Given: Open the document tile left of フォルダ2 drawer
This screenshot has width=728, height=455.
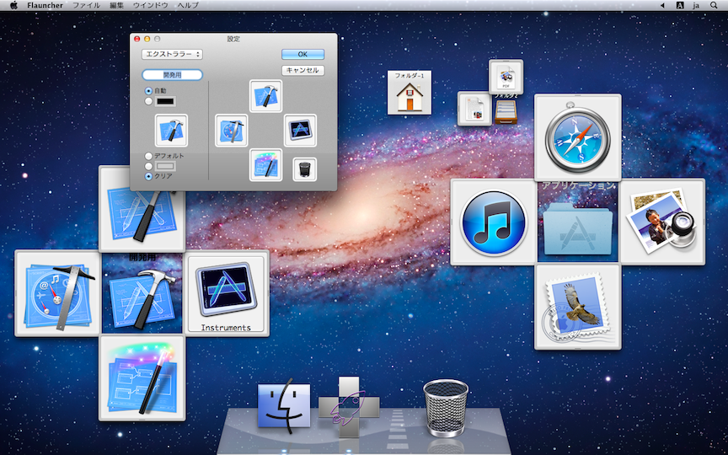Looking at the screenshot, I should [x=474, y=109].
